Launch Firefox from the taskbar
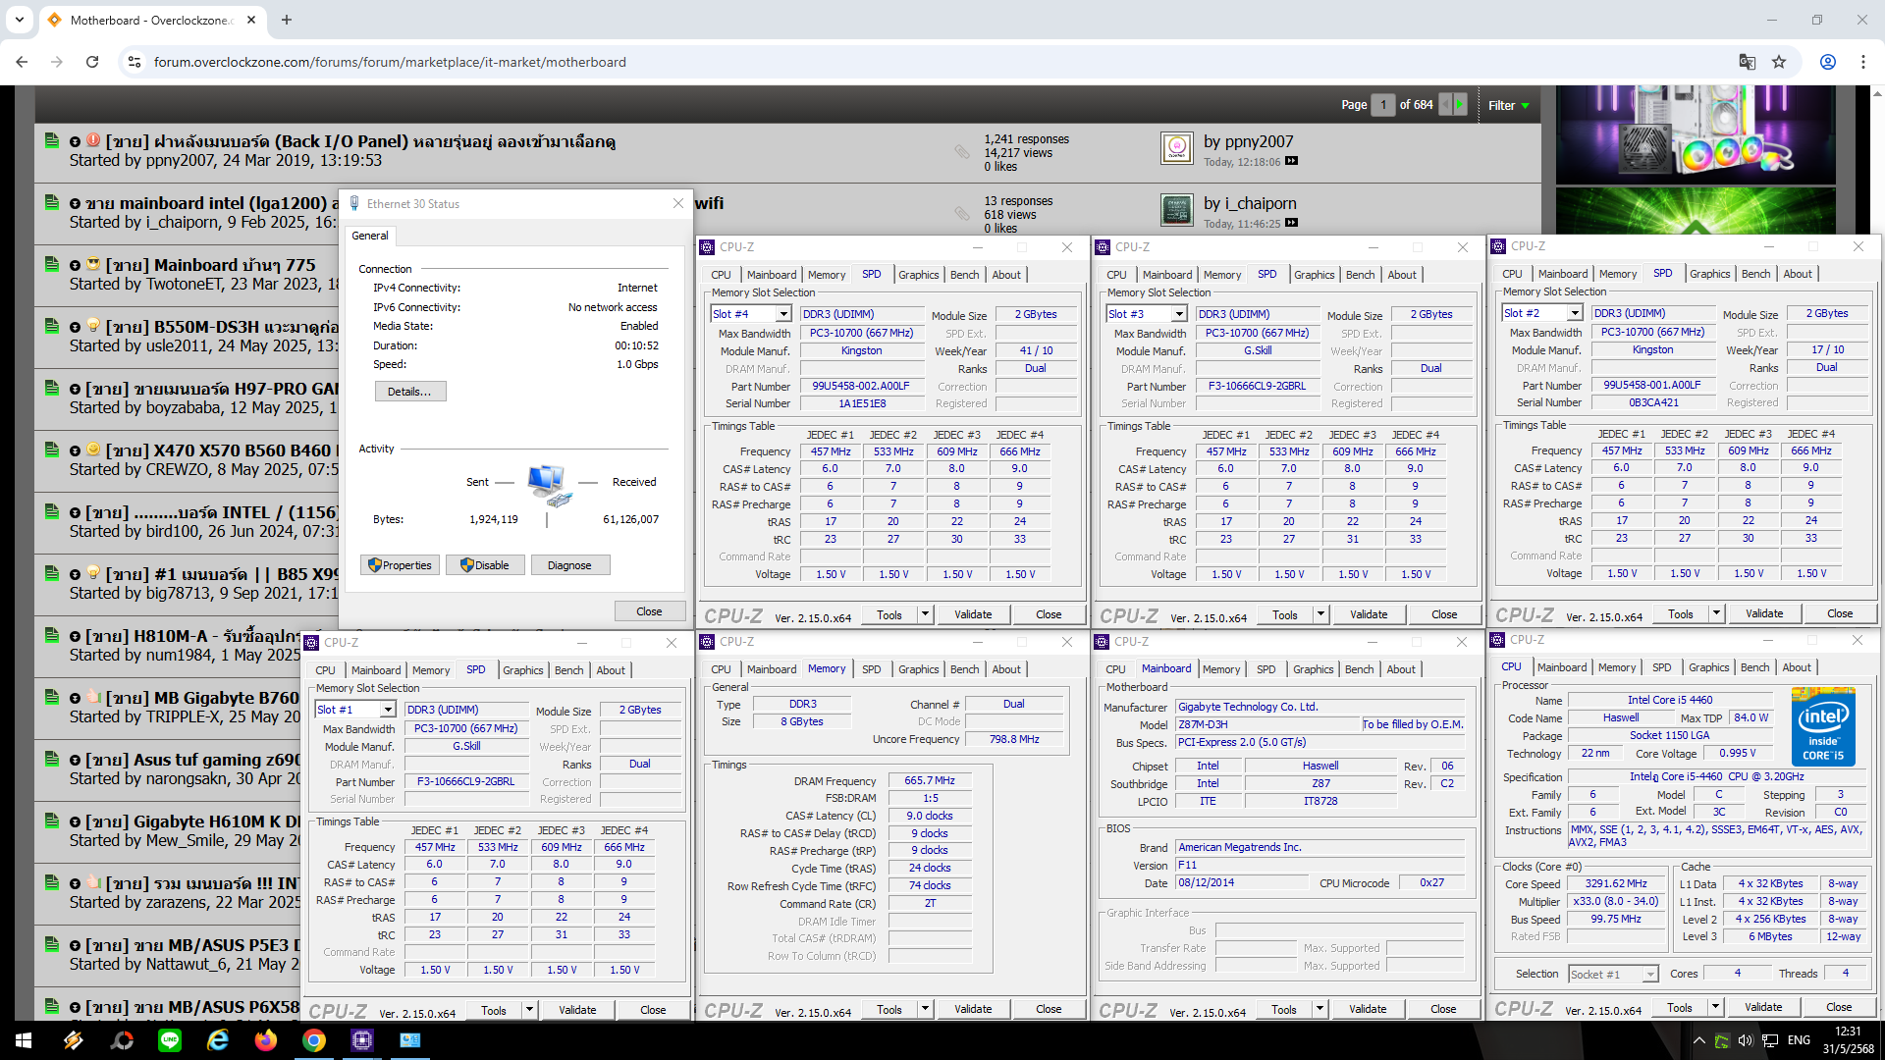Image resolution: width=1885 pixels, height=1060 pixels. pos(265,1040)
